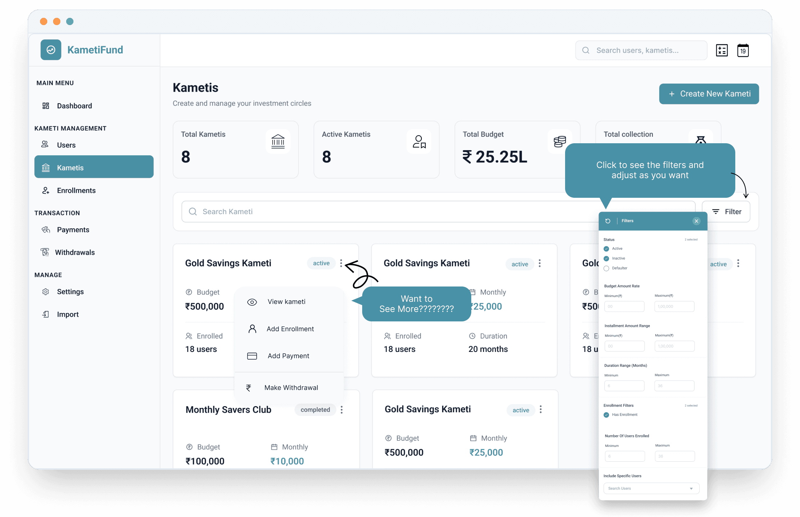Toggle the Has Enrollment filter
The image size is (800, 517).
(x=606, y=415)
